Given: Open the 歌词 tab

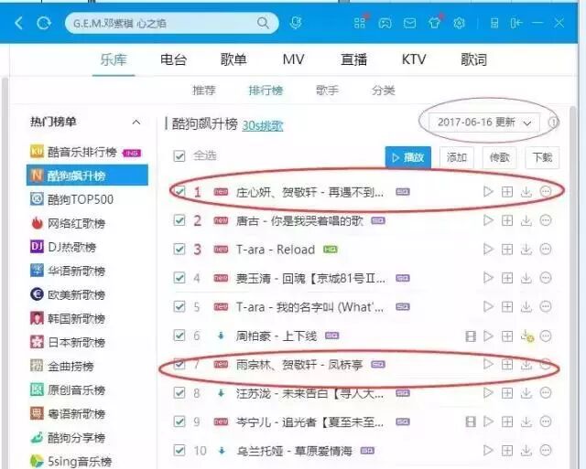Looking at the screenshot, I should coord(473,59).
